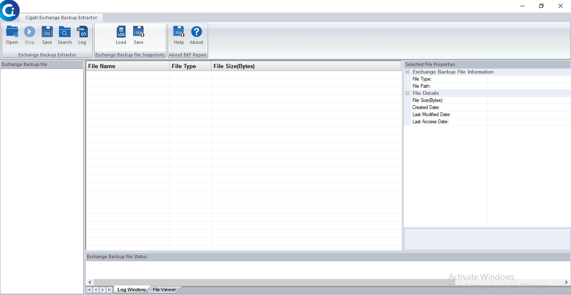Go to previous tab navigation arrow
The height and width of the screenshot is (295, 571).
pos(96,290)
